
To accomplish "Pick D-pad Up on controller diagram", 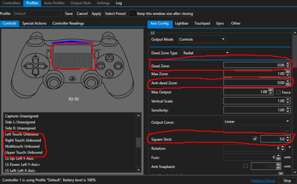I will coord(35,60).
